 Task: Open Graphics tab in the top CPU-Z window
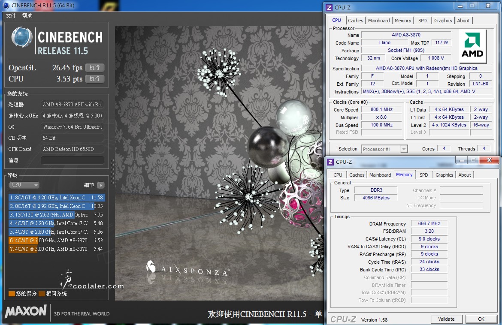(x=443, y=21)
